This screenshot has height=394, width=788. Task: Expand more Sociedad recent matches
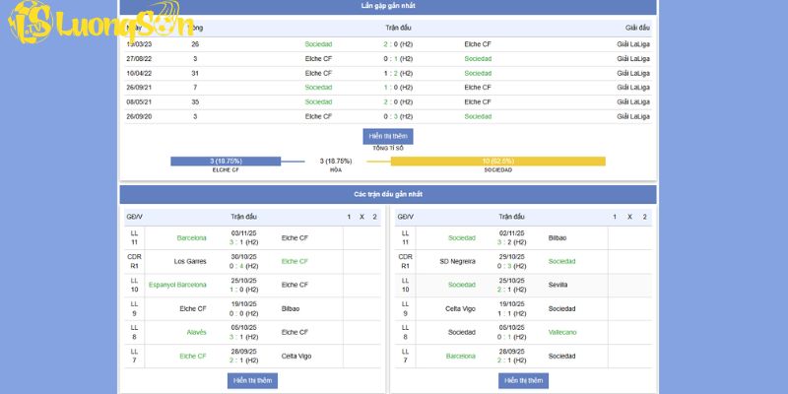(x=523, y=380)
